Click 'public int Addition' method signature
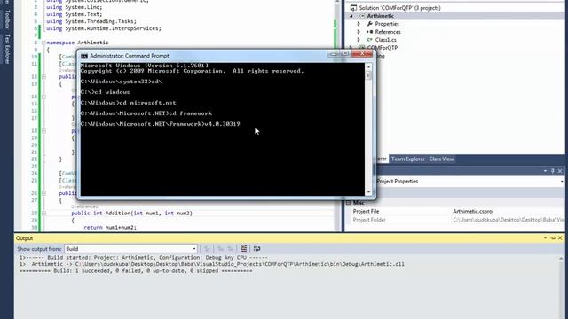Image resolution: width=568 pixels, height=319 pixels. (132, 214)
